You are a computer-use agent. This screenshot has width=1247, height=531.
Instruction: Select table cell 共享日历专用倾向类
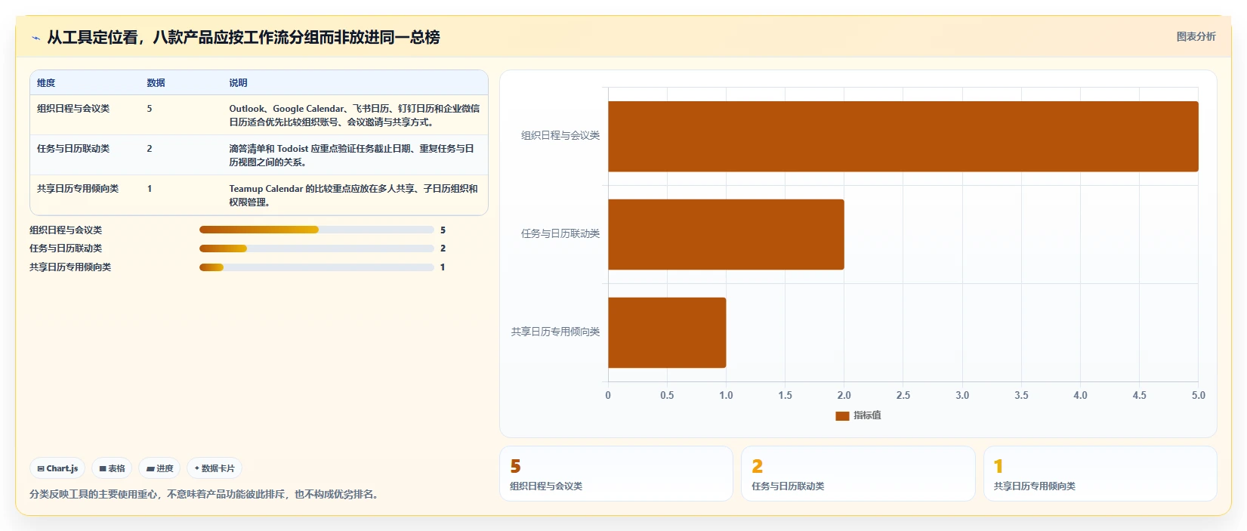[x=78, y=189]
